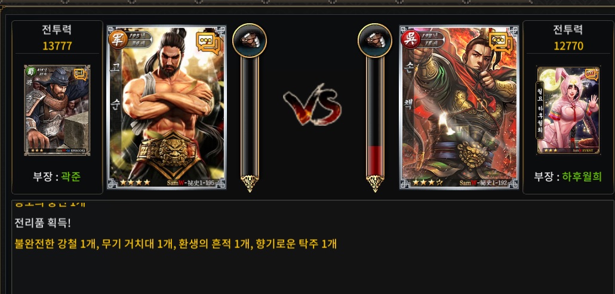The image size is (615, 294).
Task: Click chat bubble icon on 하후월희 card
Action: [591, 75]
